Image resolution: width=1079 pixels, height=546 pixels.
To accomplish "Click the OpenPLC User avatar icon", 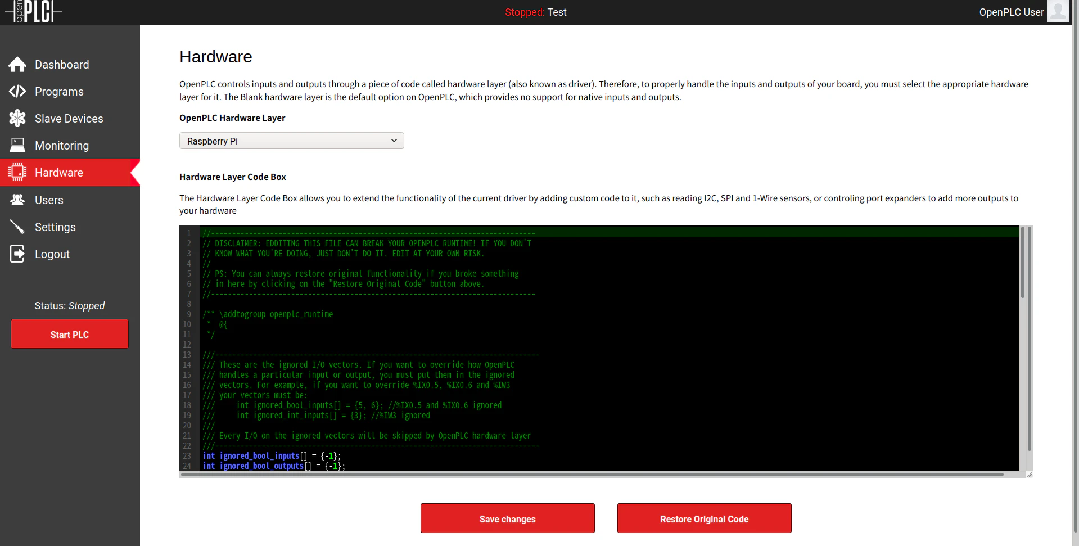I will coord(1058,11).
